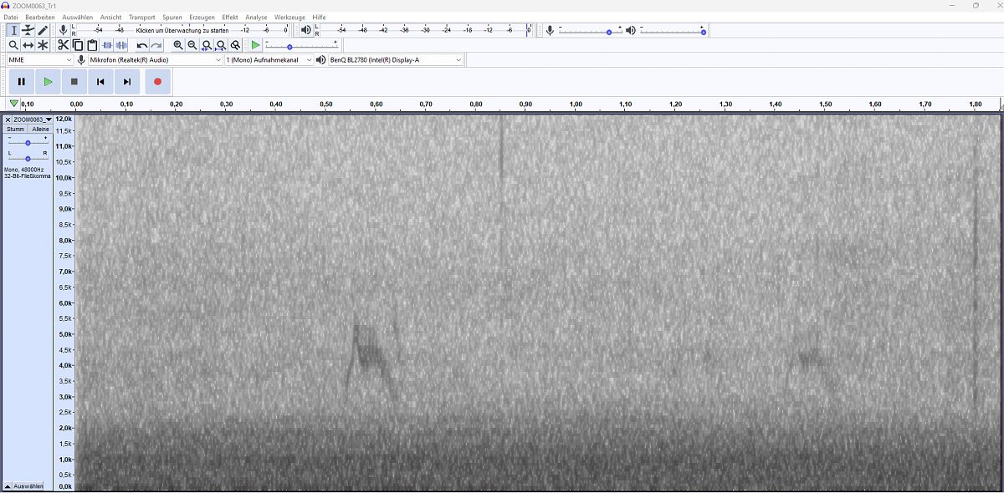Open the Effekt menu
Viewport: 1004px width, 493px height.
[x=230, y=17]
